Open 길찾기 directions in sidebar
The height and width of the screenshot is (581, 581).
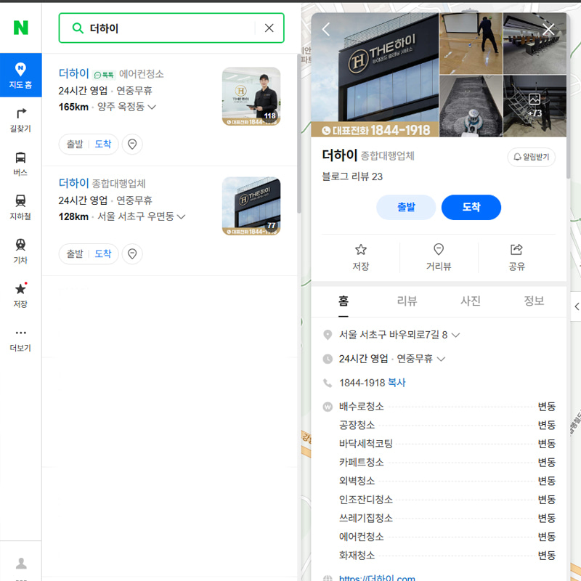click(21, 121)
